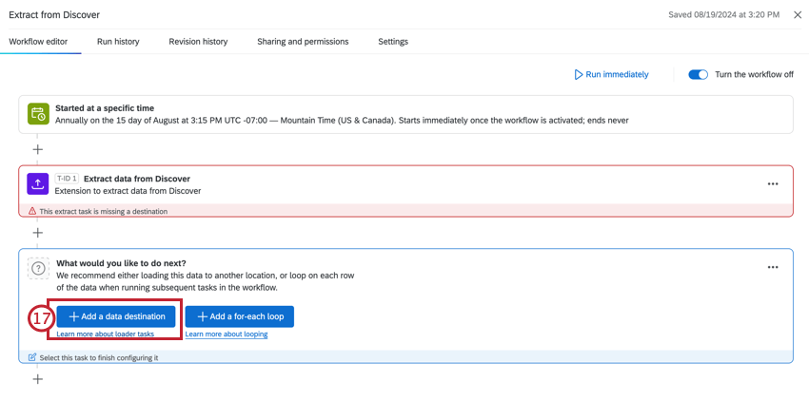This screenshot has width=809, height=401.
Task: Open Learn more about loader tasks link
Action: click(105, 334)
